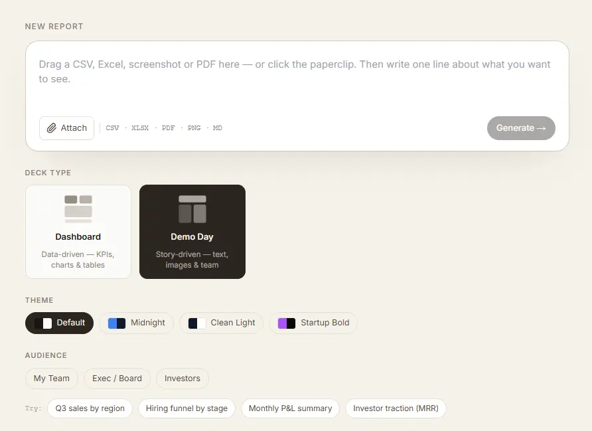Screen dimensions: 592x431
Task: Try the Q3 sales by region suggestion
Action: 90,408
